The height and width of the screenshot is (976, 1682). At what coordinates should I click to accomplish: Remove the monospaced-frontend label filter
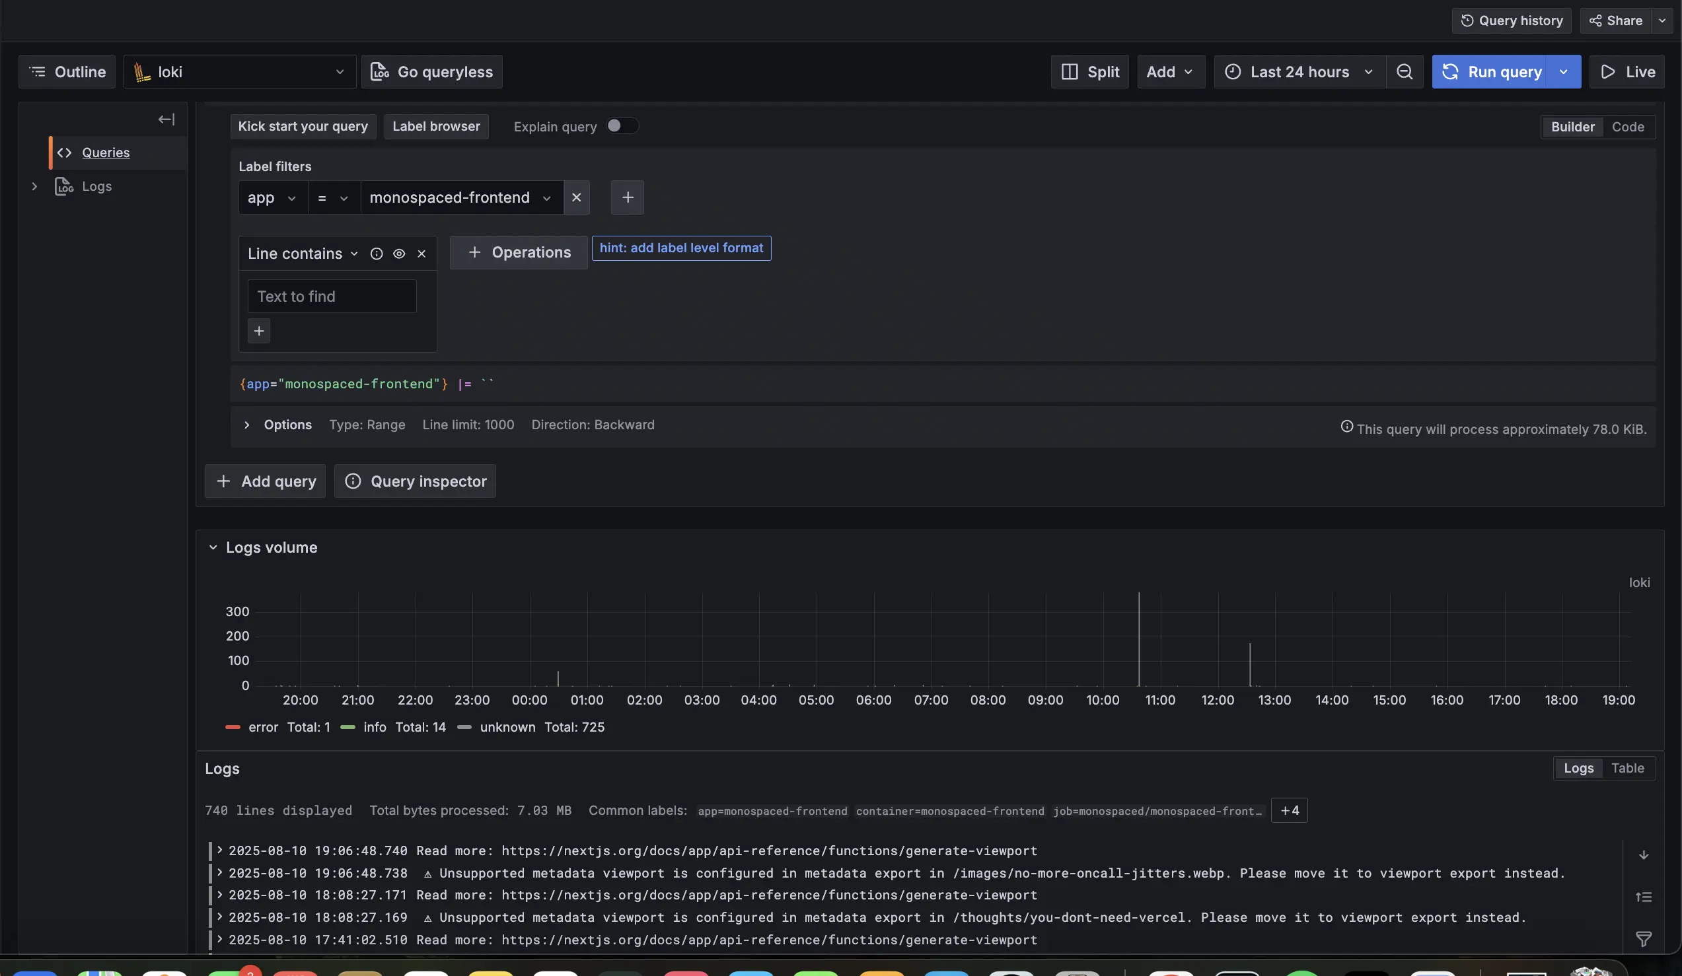click(576, 197)
